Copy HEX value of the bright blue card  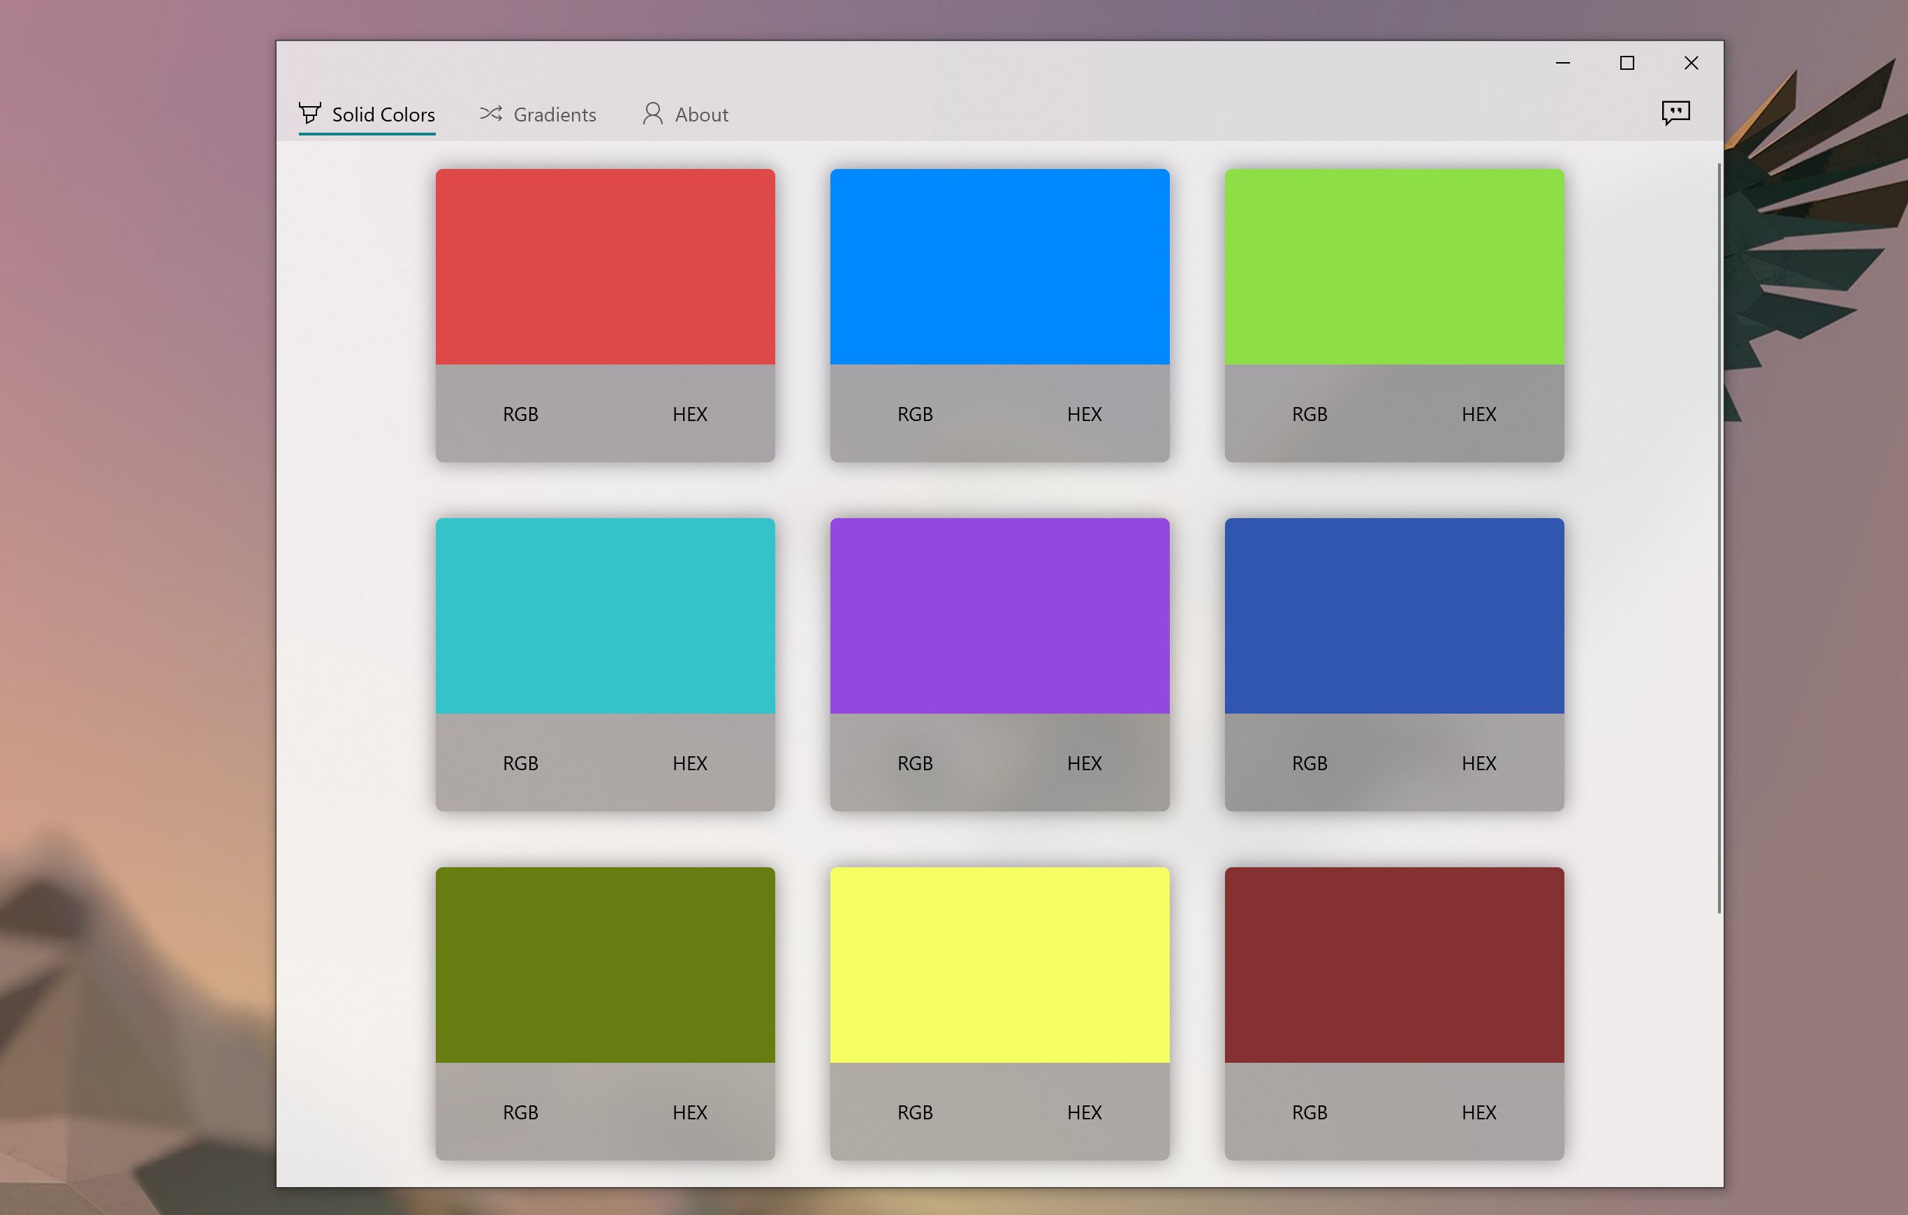[1084, 414]
